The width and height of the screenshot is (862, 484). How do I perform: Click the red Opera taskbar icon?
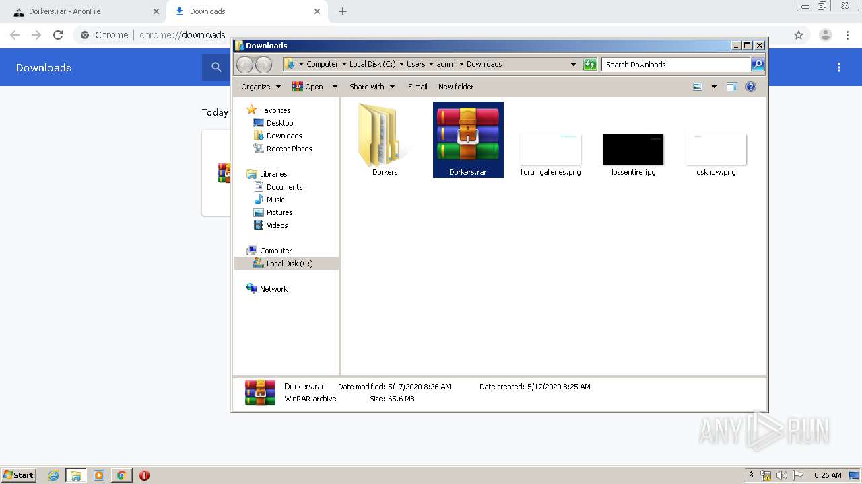coord(144,475)
